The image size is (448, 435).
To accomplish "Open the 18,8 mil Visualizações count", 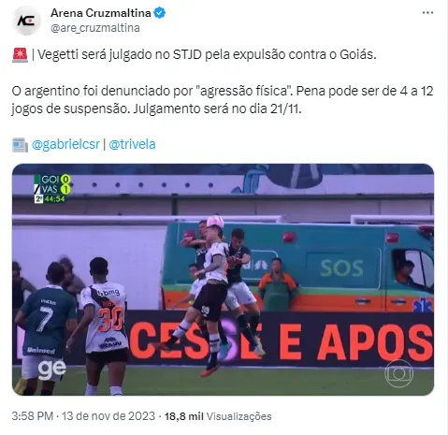I will click(218, 416).
